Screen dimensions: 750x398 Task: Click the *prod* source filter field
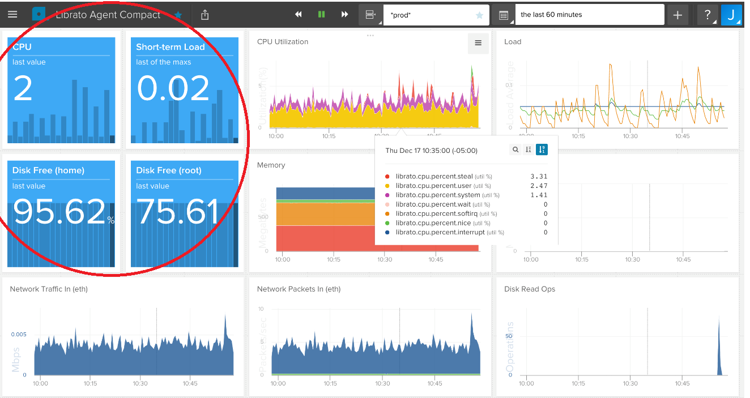(429, 15)
